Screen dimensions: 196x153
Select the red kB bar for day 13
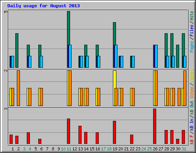coord(80,135)
